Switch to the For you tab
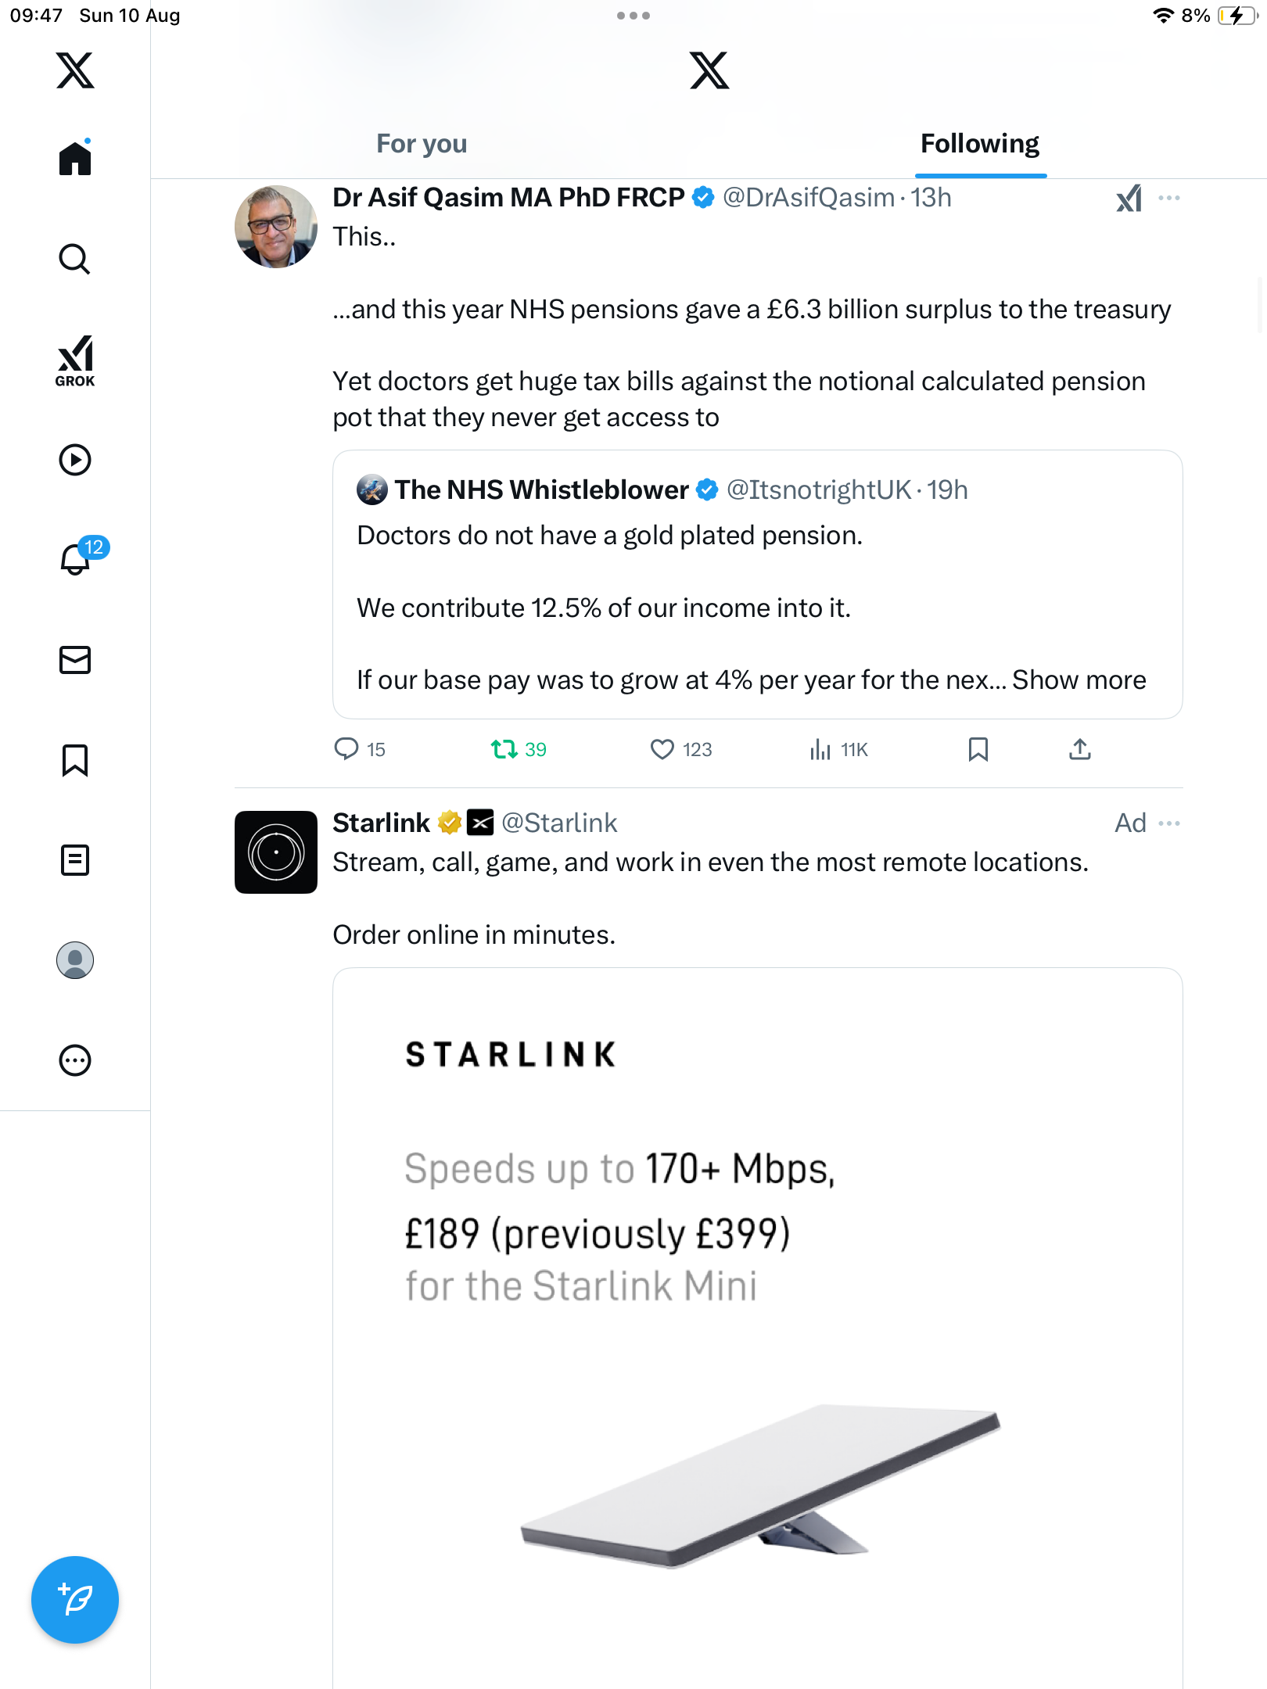 click(422, 144)
